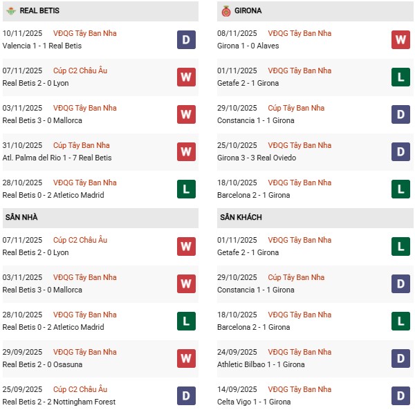The width and height of the screenshot is (415, 410).
Task: Open the REAL BETIS team header
Action: tap(39, 11)
